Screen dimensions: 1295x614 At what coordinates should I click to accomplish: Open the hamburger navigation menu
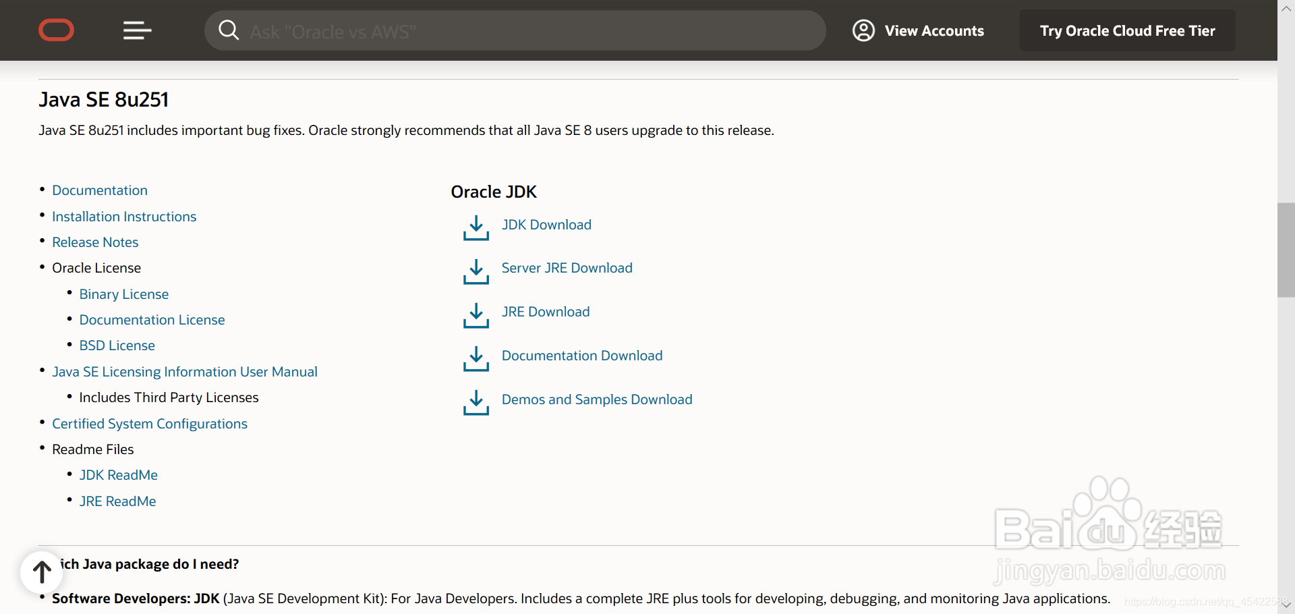pyautogui.click(x=137, y=30)
